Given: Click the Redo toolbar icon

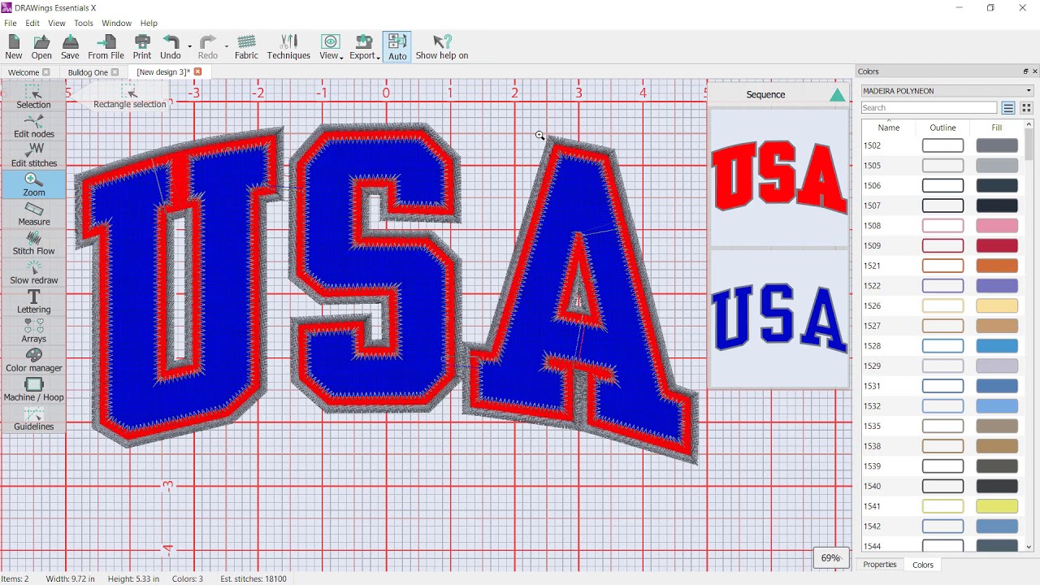Looking at the screenshot, I should 208,47.
